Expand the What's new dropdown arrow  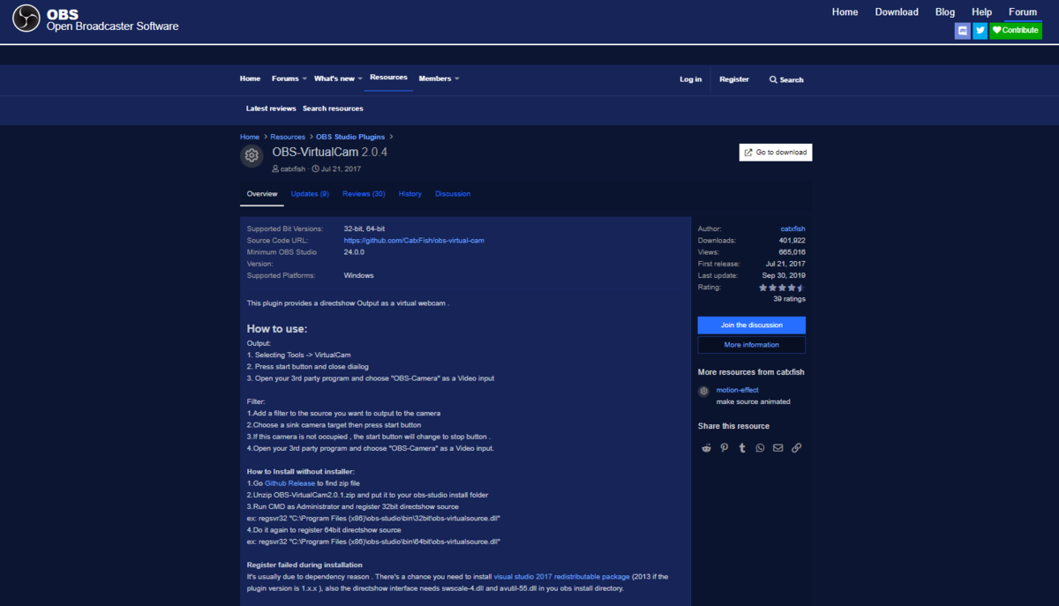(360, 79)
